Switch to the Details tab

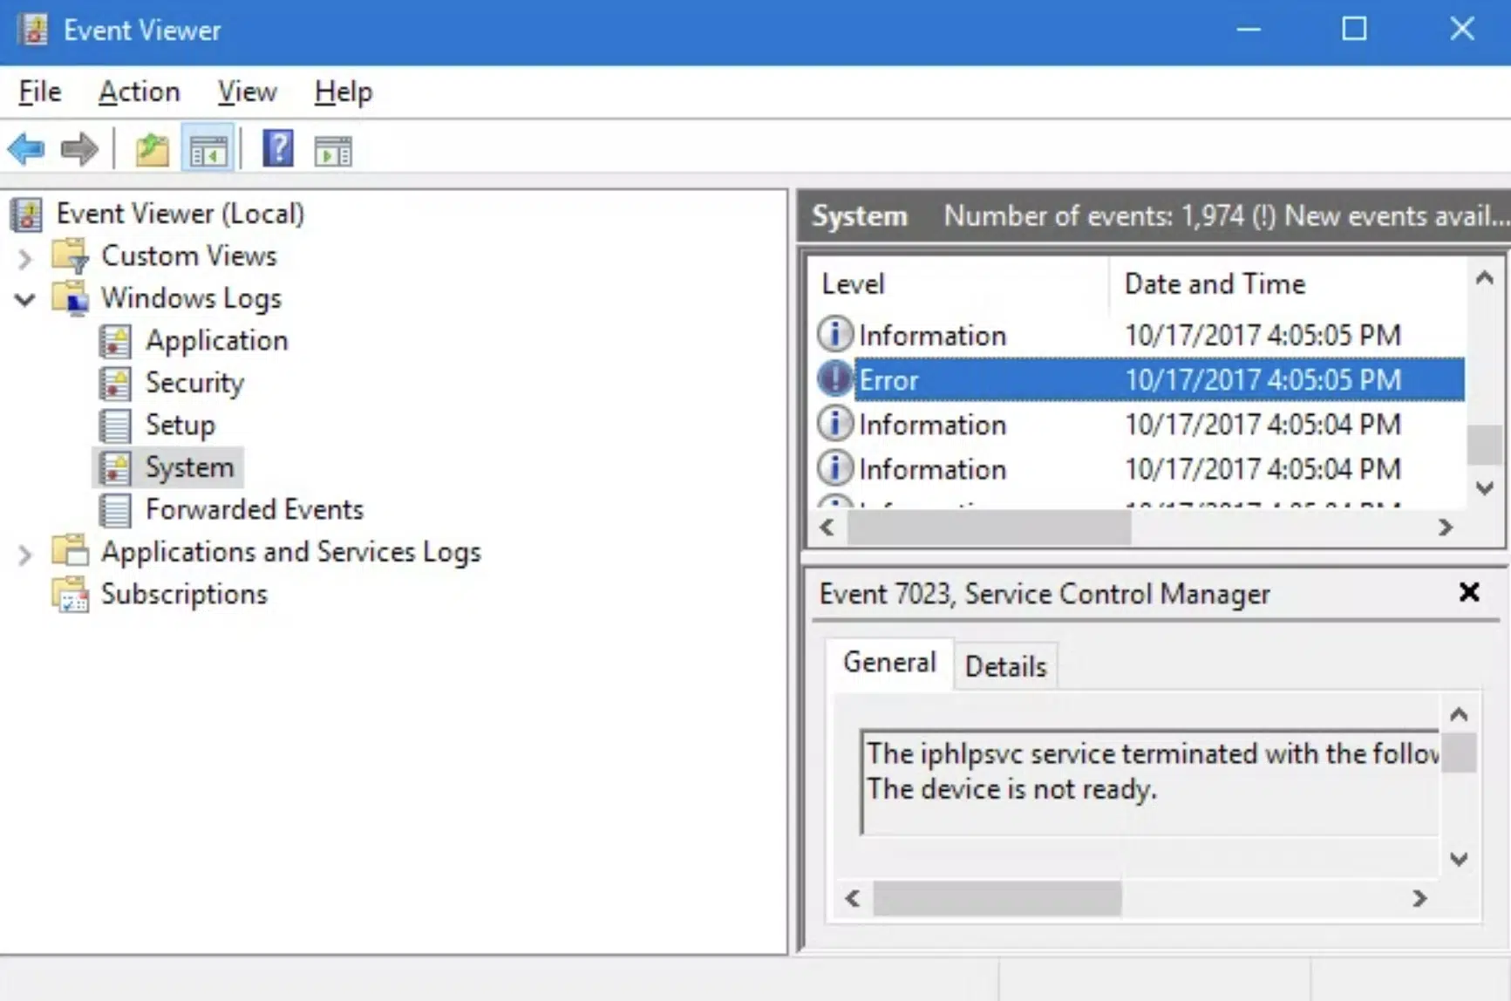click(1005, 665)
